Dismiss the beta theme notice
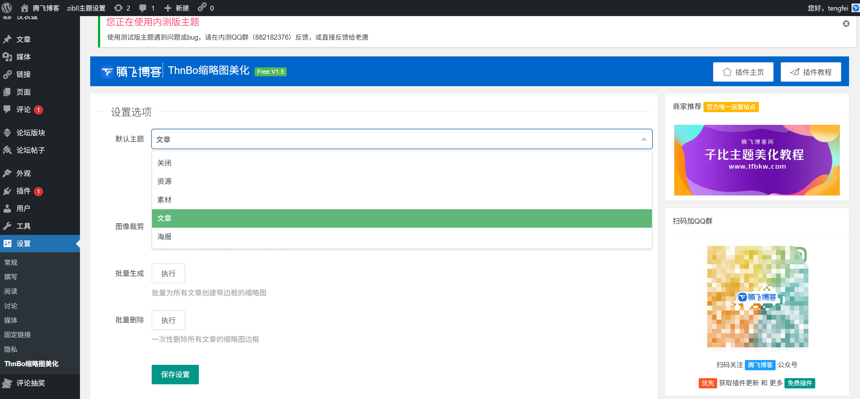Viewport: 860px width, 399px height. (846, 24)
